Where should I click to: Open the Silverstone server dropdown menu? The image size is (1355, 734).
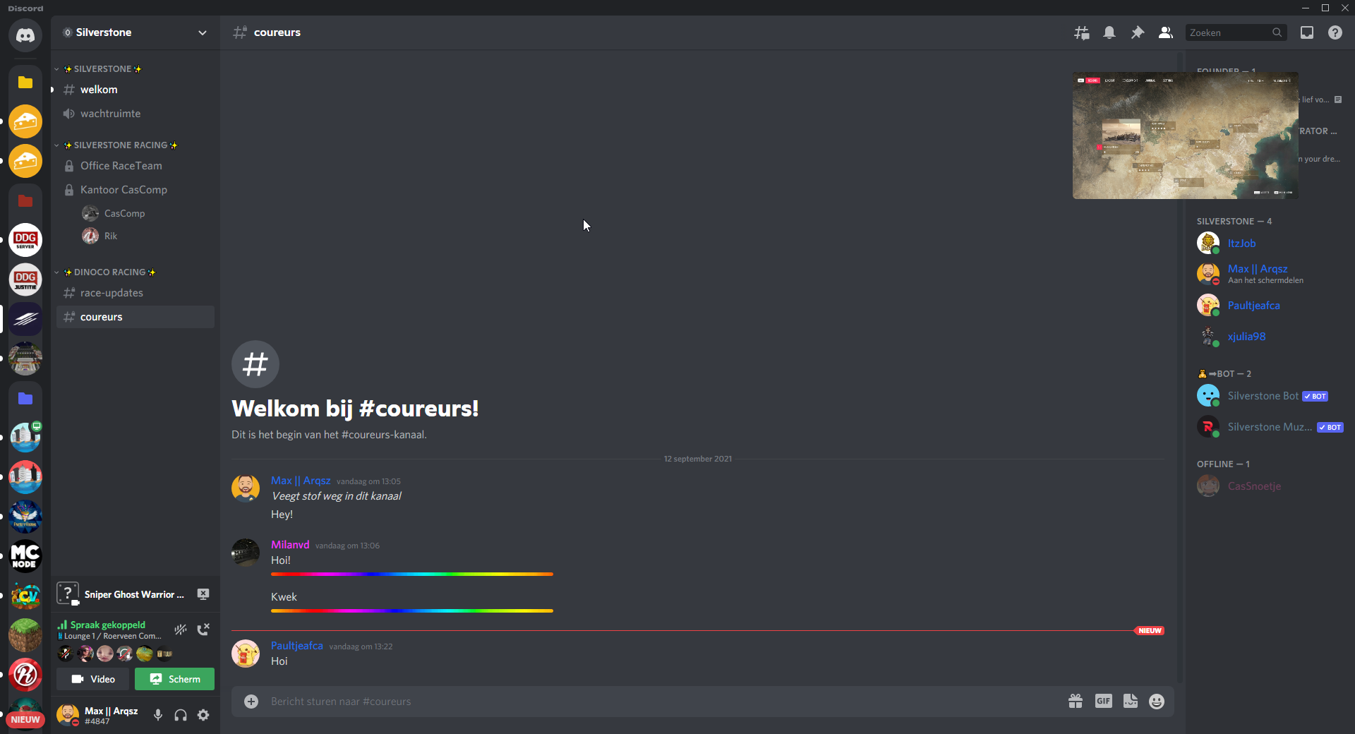click(x=203, y=32)
